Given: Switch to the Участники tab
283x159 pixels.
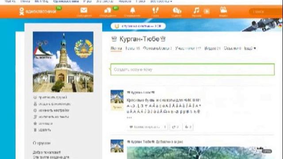Looking at the screenshot, I should coord(188,48).
